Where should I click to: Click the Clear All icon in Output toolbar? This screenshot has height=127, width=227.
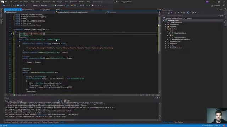coord(65,101)
